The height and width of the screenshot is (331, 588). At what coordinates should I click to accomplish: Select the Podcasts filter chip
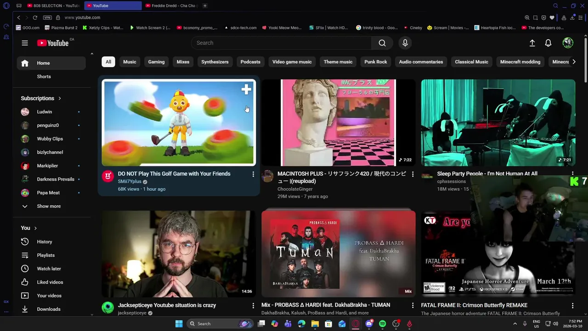click(x=250, y=62)
